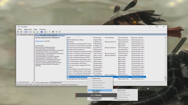The image size is (188, 105).
Task: Start the service with the green play icon
Action: click(x=50, y=32)
